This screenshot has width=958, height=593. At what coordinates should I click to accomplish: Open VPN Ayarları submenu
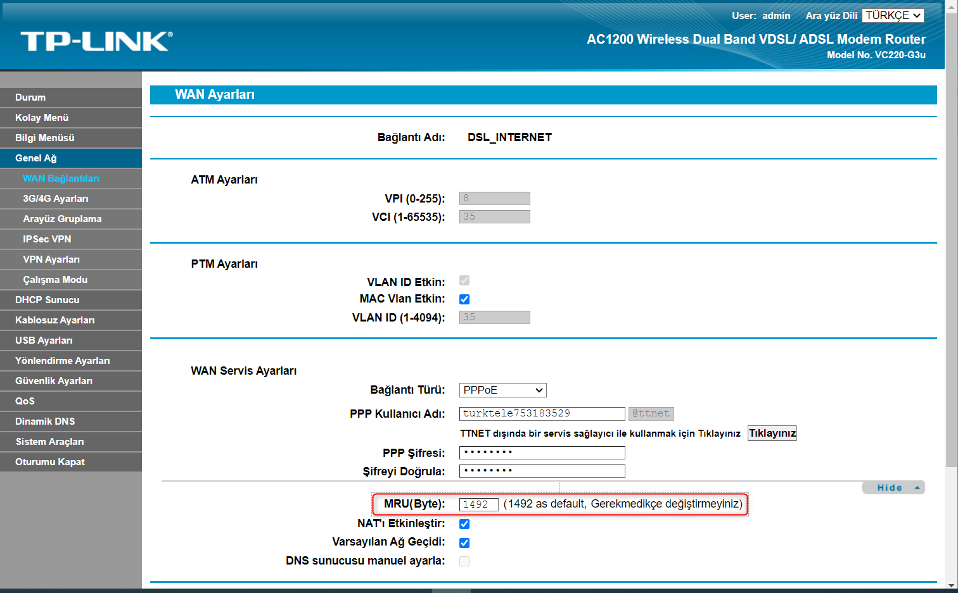[71, 259]
